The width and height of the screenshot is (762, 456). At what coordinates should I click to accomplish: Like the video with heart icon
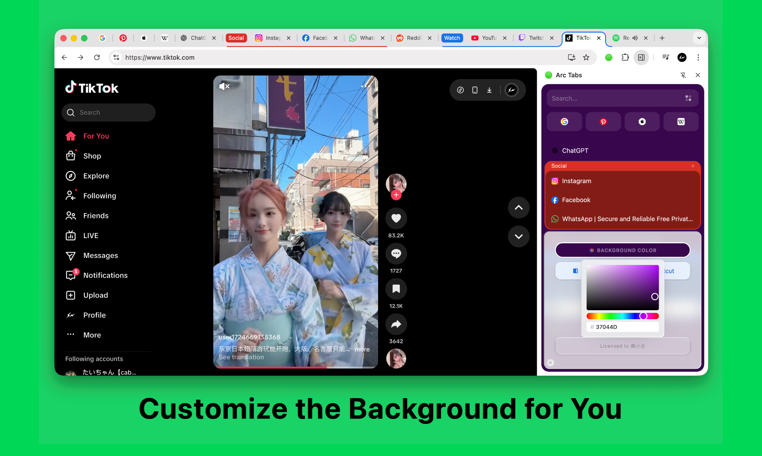(x=396, y=218)
